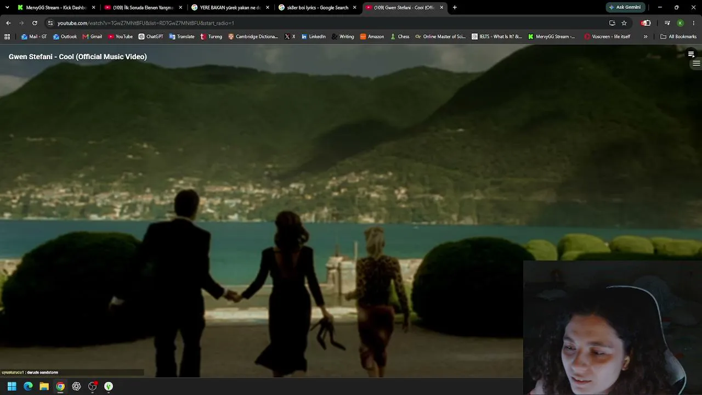Close the MervyGG Stream Kick Dashboard tab
702x395 pixels.
click(x=94, y=8)
